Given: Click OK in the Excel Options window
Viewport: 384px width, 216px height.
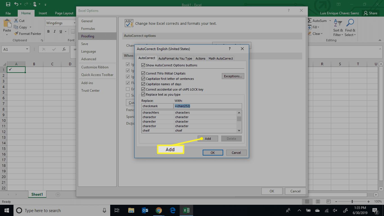Looking at the screenshot, I should tap(272, 191).
